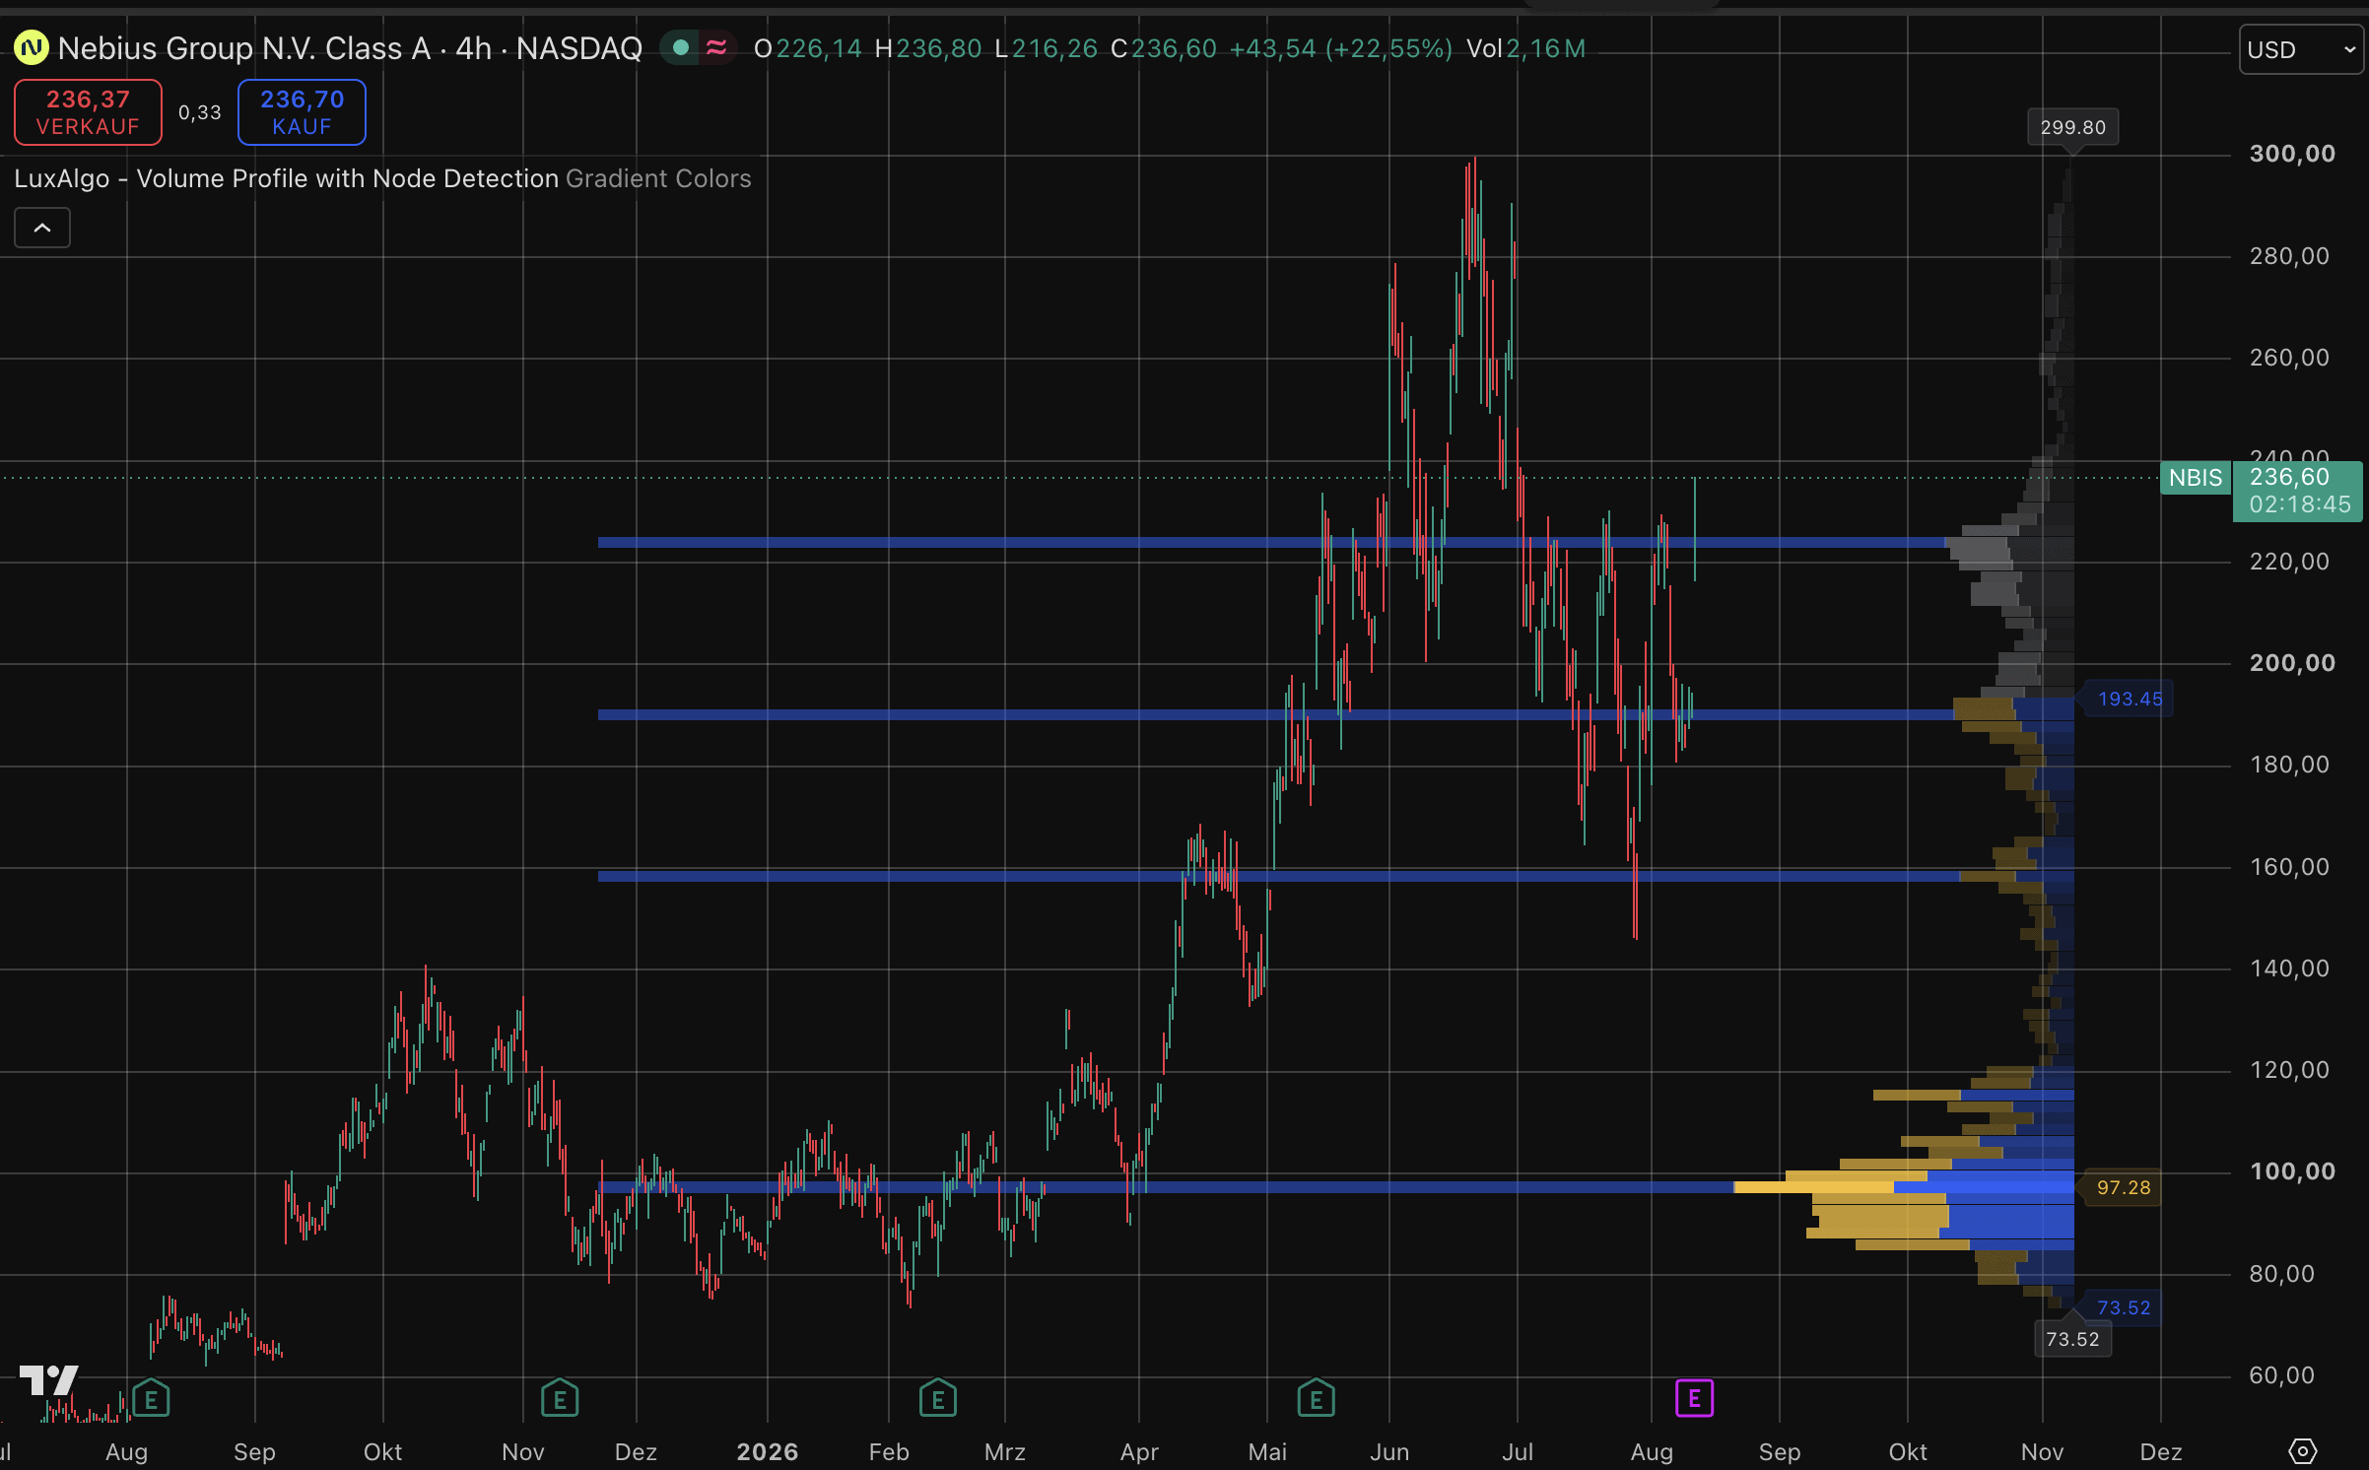Click the Mai label on time axis
2369x1470 pixels.
tap(1267, 1452)
